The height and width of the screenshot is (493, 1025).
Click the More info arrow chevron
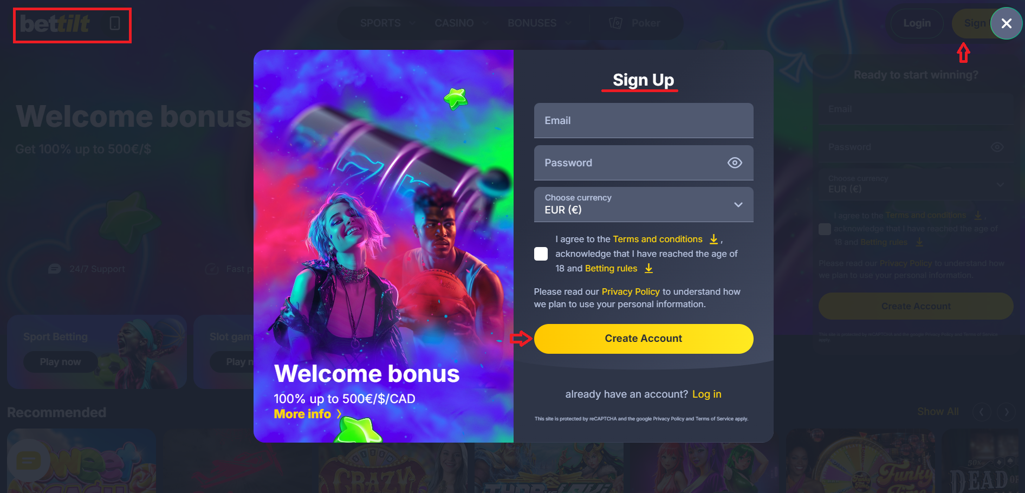coord(339,414)
